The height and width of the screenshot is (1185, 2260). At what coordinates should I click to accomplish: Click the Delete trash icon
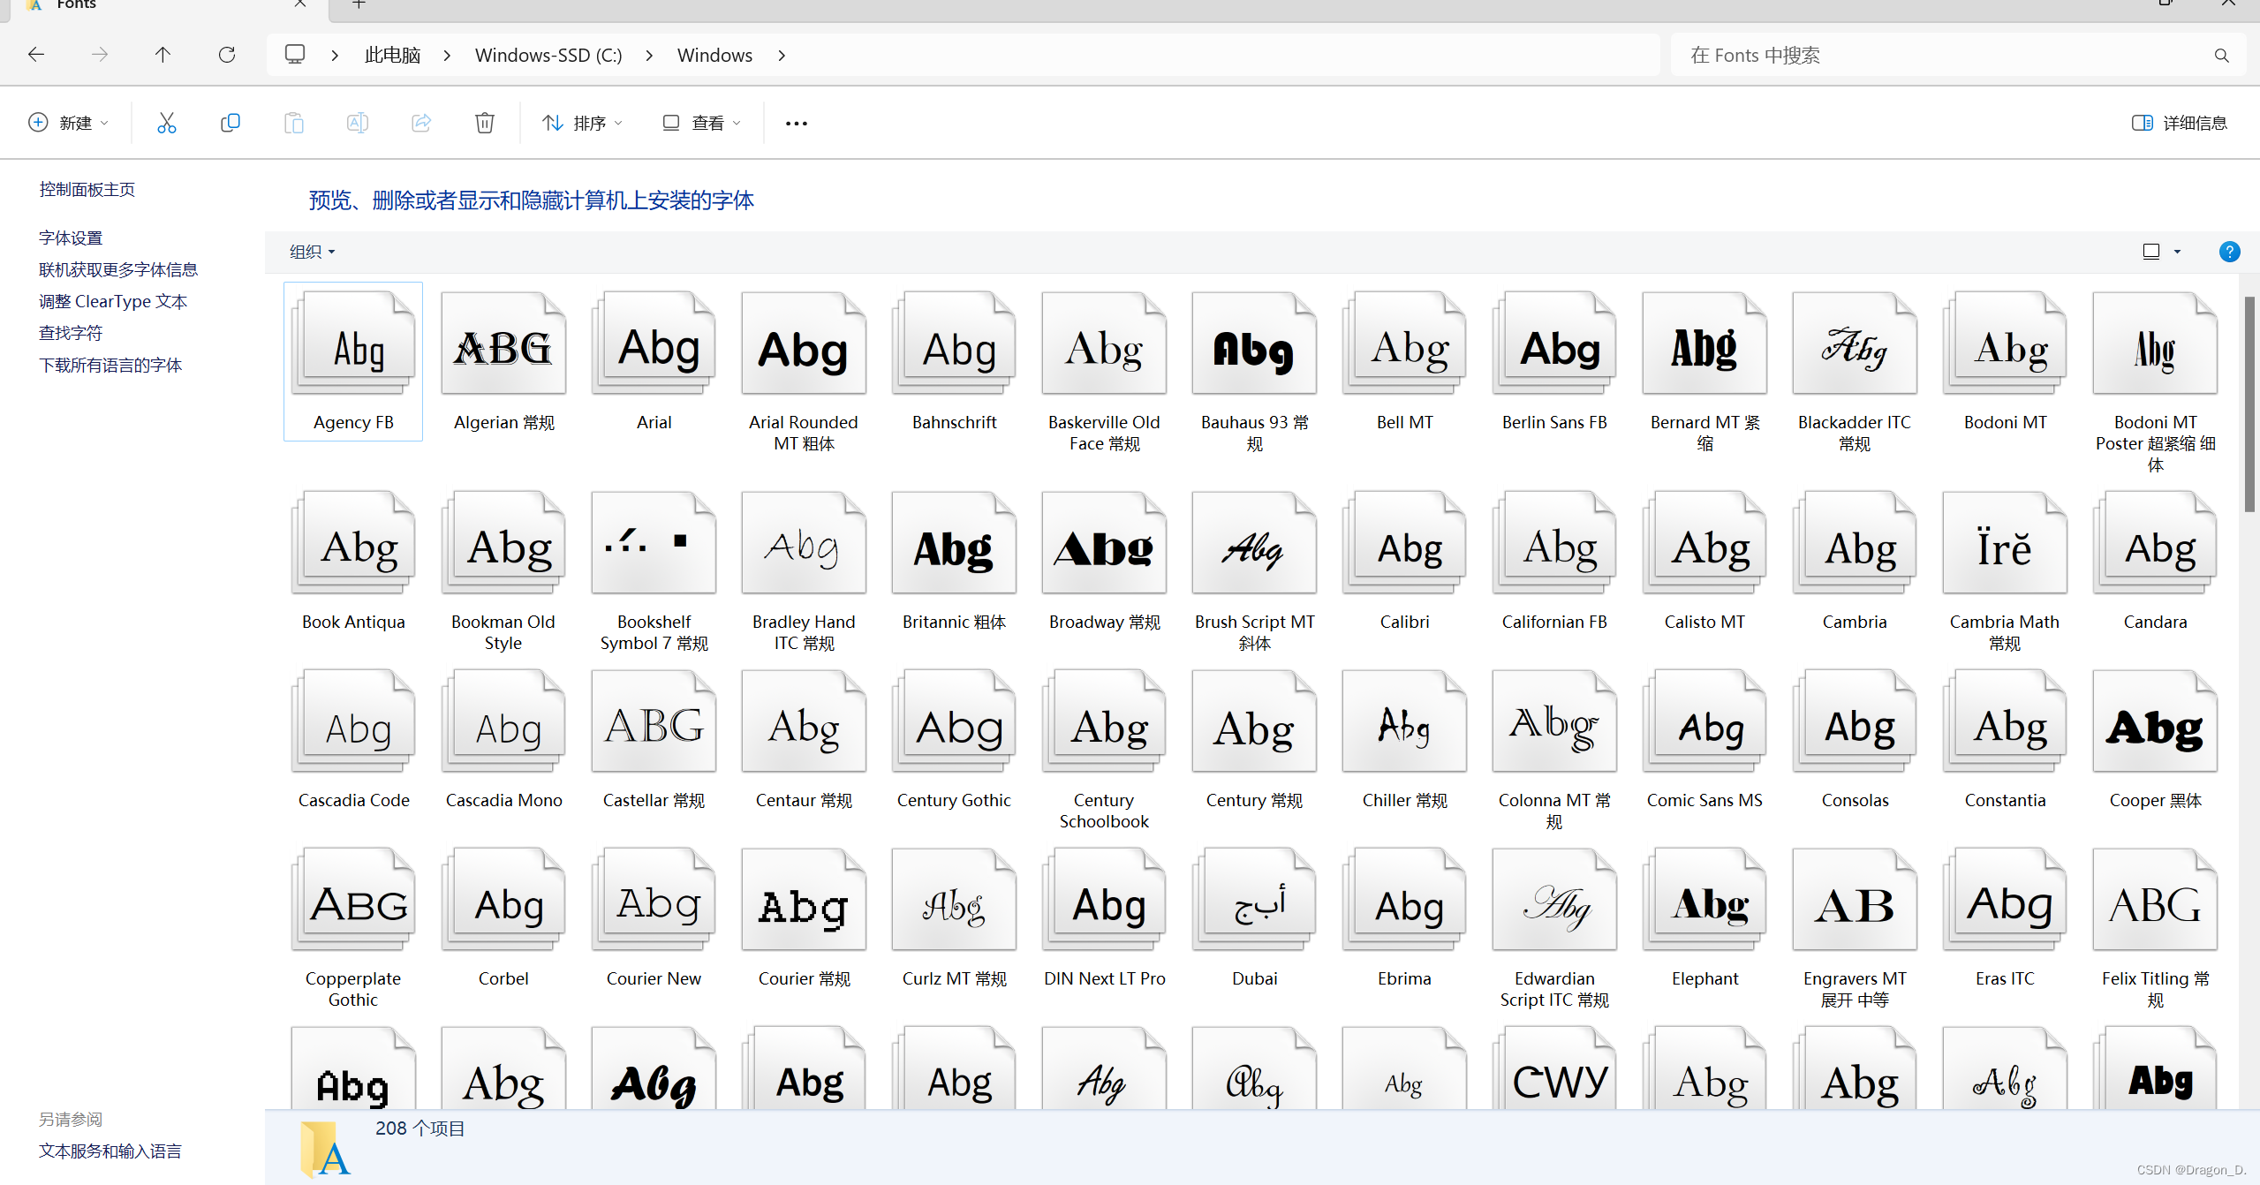[x=484, y=123]
